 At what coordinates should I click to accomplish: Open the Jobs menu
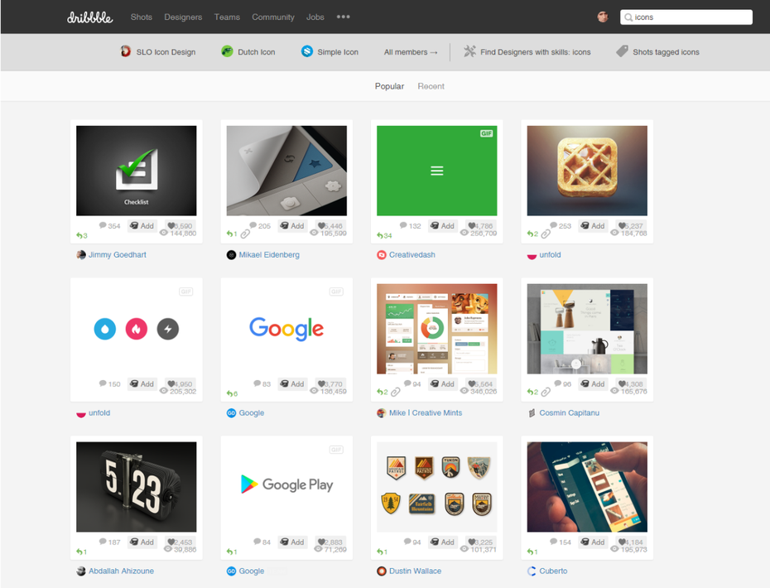[315, 17]
